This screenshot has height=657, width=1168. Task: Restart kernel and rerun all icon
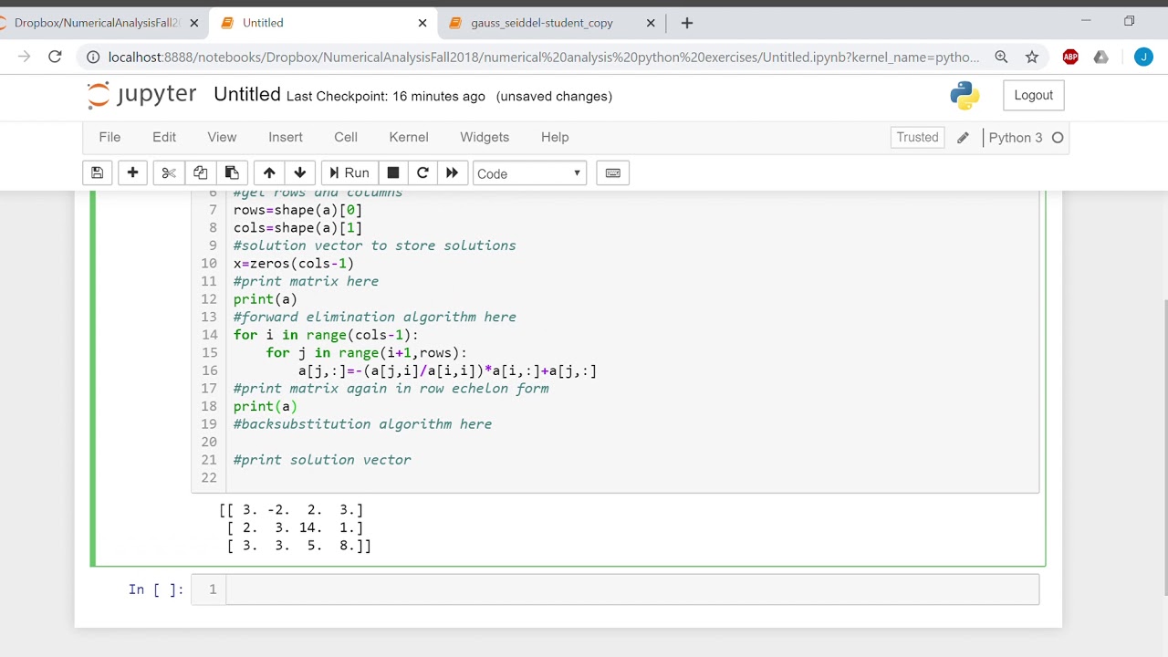(x=452, y=173)
